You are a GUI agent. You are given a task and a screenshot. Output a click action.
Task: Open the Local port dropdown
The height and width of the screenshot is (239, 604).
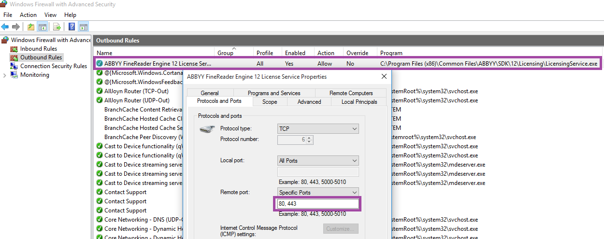click(318, 161)
